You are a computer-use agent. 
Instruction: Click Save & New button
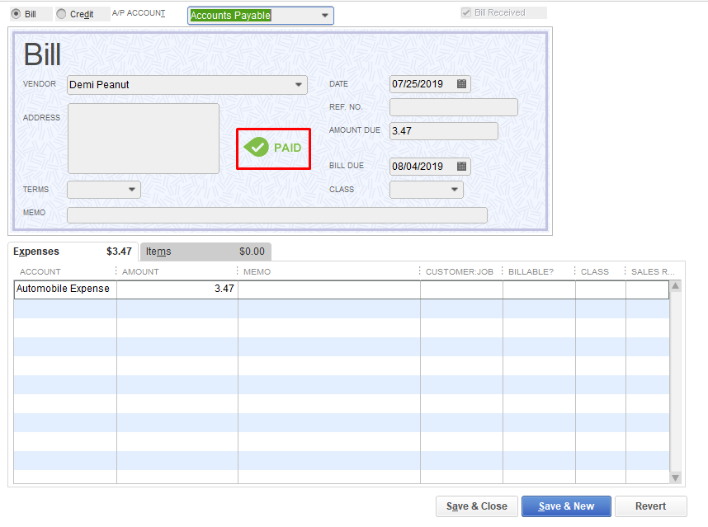566,506
